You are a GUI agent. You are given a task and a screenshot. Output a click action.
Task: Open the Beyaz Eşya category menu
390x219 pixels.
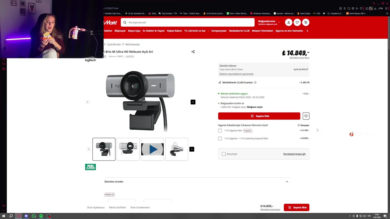coord(134,31)
